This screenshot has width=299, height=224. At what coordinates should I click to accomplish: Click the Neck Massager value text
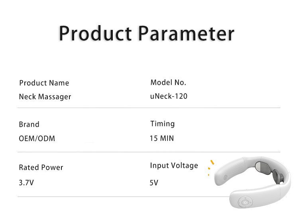[x=45, y=96]
